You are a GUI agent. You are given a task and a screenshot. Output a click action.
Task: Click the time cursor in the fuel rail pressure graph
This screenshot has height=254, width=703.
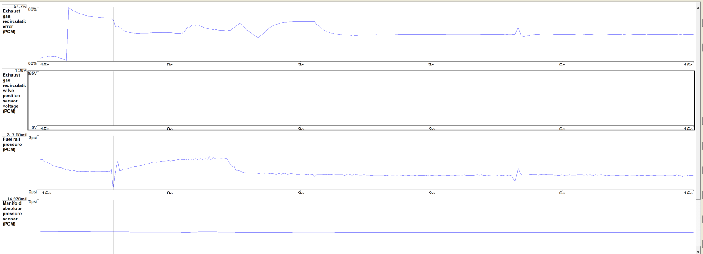coord(113,162)
